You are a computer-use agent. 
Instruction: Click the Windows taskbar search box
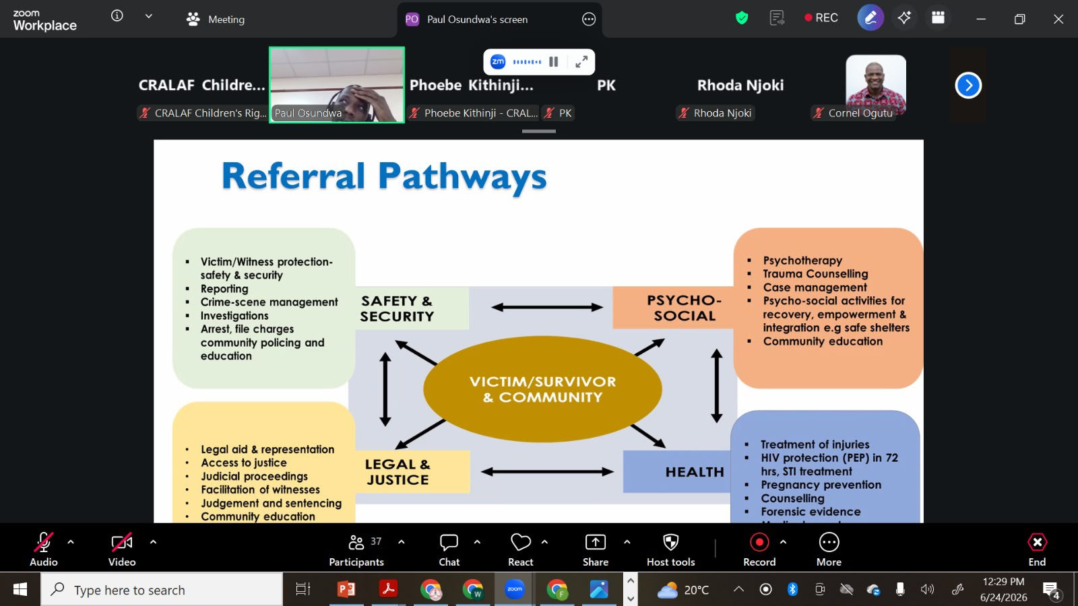(x=162, y=590)
